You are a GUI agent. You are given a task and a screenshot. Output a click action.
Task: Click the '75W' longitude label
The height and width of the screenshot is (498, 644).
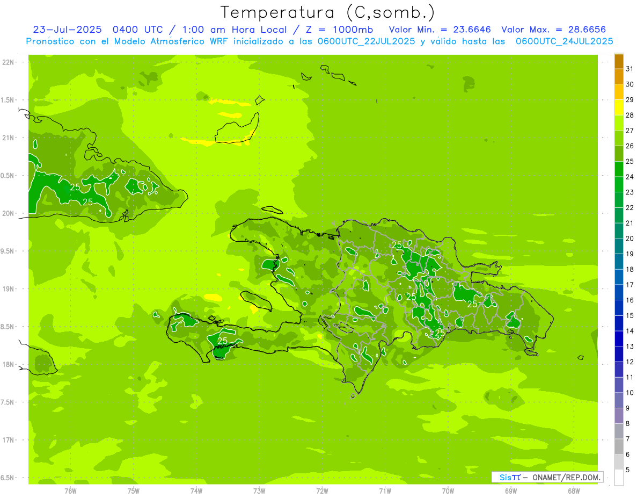pyautogui.click(x=133, y=490)
